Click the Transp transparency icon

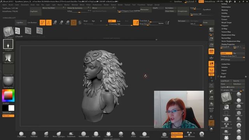[211, 117]
